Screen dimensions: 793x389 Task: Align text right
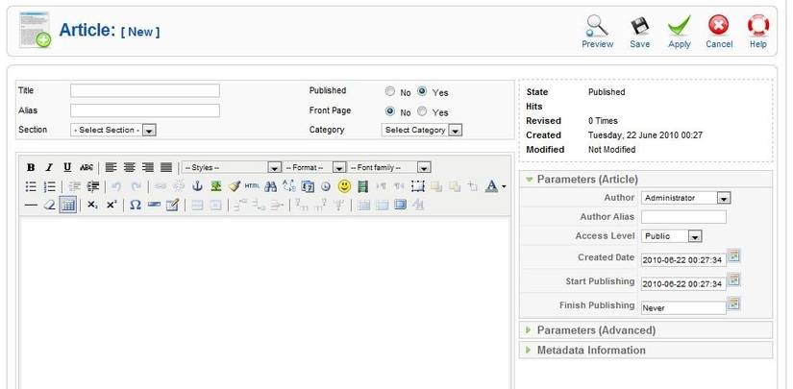tap(148, 167)
